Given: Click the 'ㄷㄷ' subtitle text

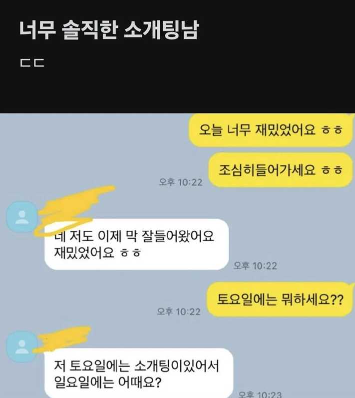Looking at the screenshot, I should (x=32, y=63).
